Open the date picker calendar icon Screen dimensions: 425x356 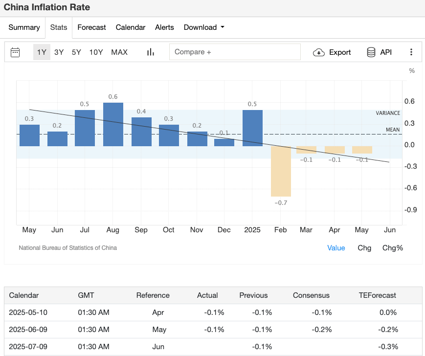click(15, 52)
